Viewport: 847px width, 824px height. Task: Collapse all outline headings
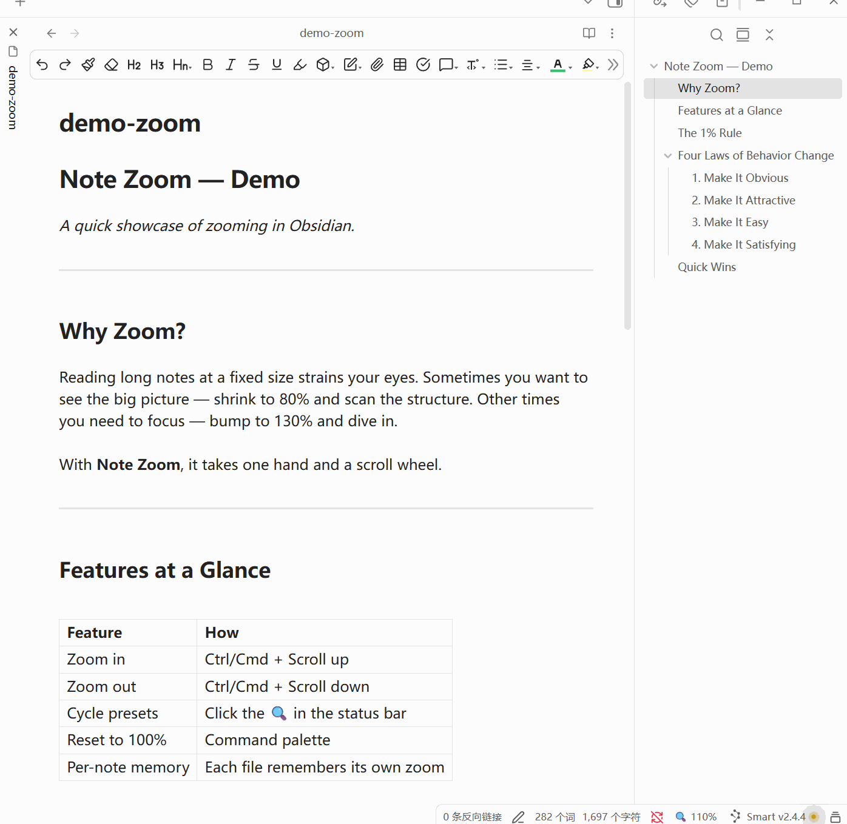pos(769,35)
